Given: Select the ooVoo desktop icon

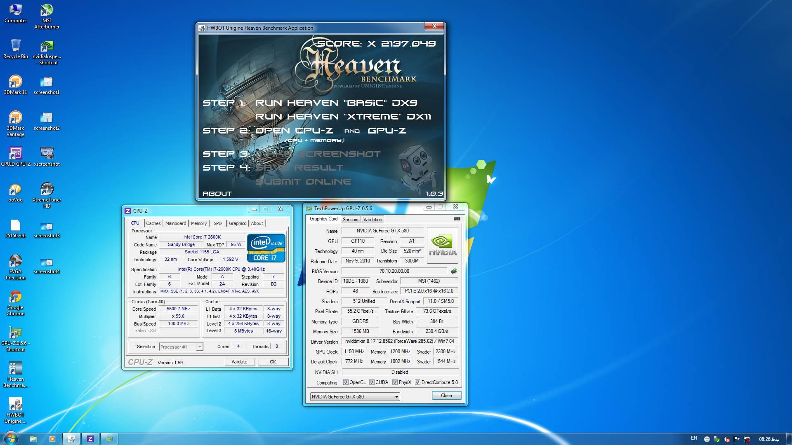Looking at the screenshot, I should 16,192.
